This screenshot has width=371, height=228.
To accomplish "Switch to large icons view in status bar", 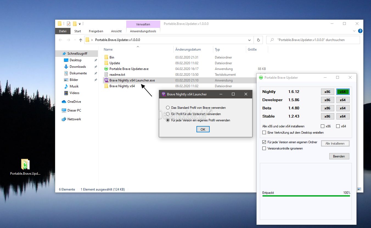I will (x=359, y=189).
